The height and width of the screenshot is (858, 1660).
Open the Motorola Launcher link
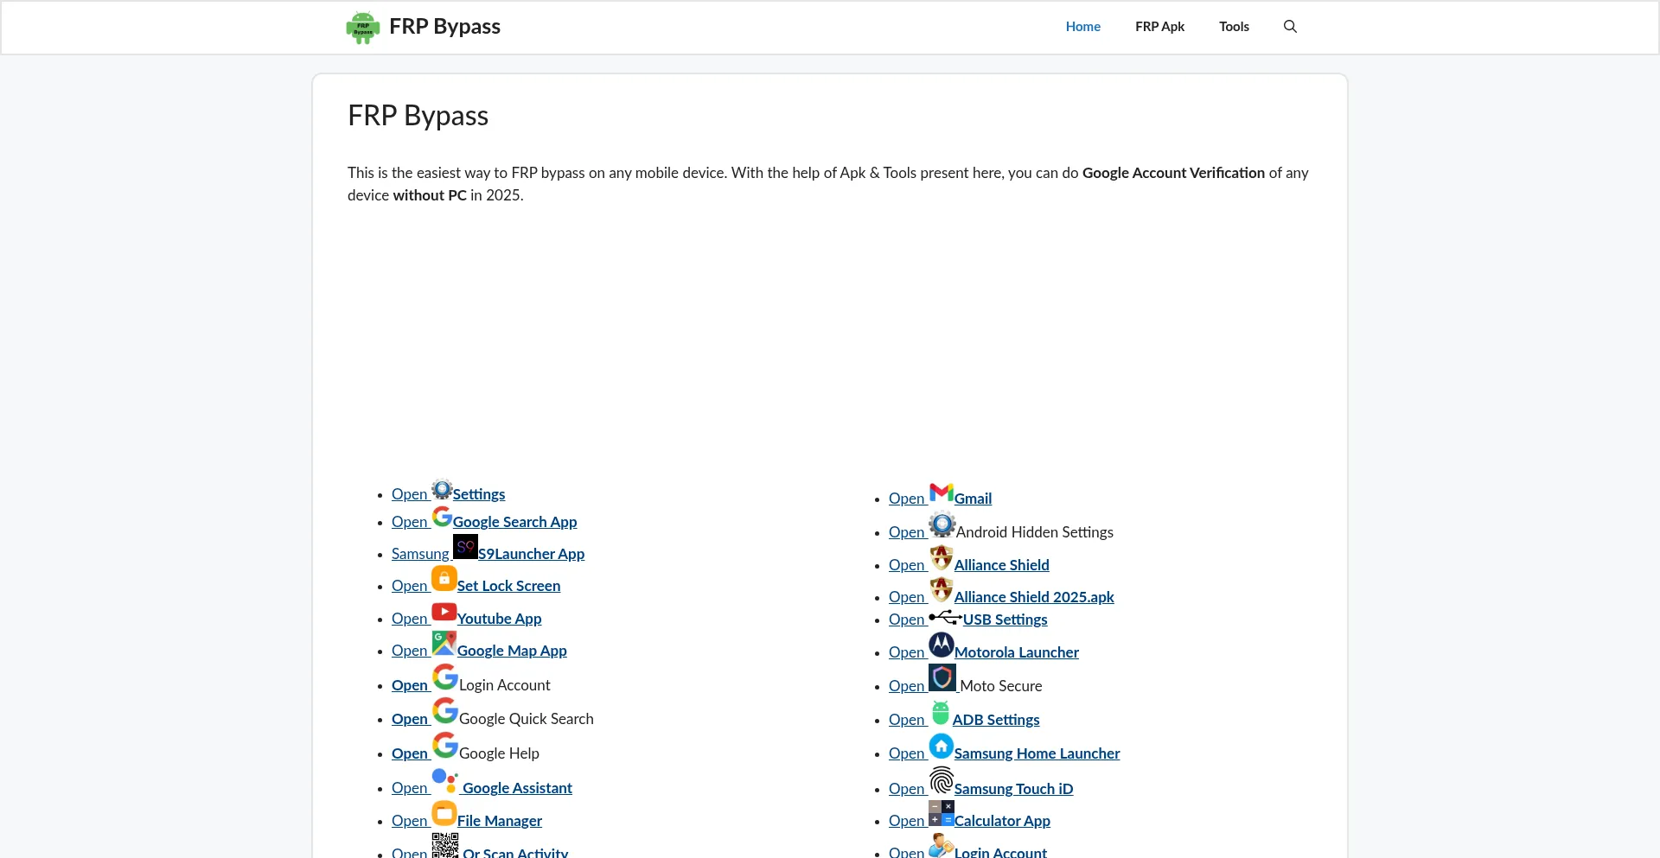[1017, 652]
